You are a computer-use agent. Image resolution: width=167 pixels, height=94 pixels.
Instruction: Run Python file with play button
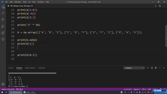click(156, 6)
